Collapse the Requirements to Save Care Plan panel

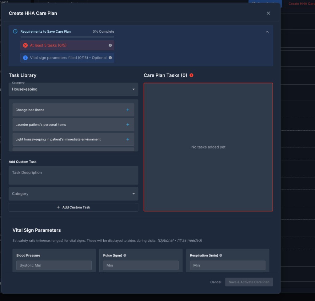[267, 32]
